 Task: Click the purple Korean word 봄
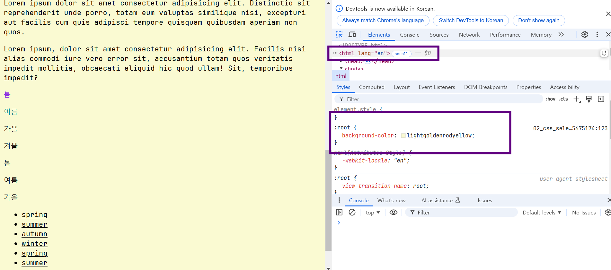point(7,95)
